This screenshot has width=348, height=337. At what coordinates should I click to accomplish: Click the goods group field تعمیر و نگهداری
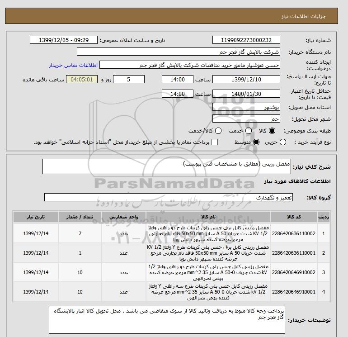(169, 198)
